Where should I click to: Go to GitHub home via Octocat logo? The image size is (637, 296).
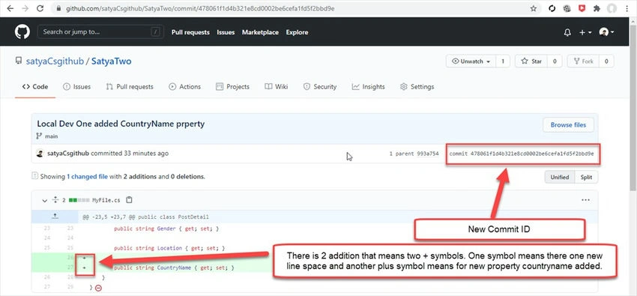[x=22, y=32]
